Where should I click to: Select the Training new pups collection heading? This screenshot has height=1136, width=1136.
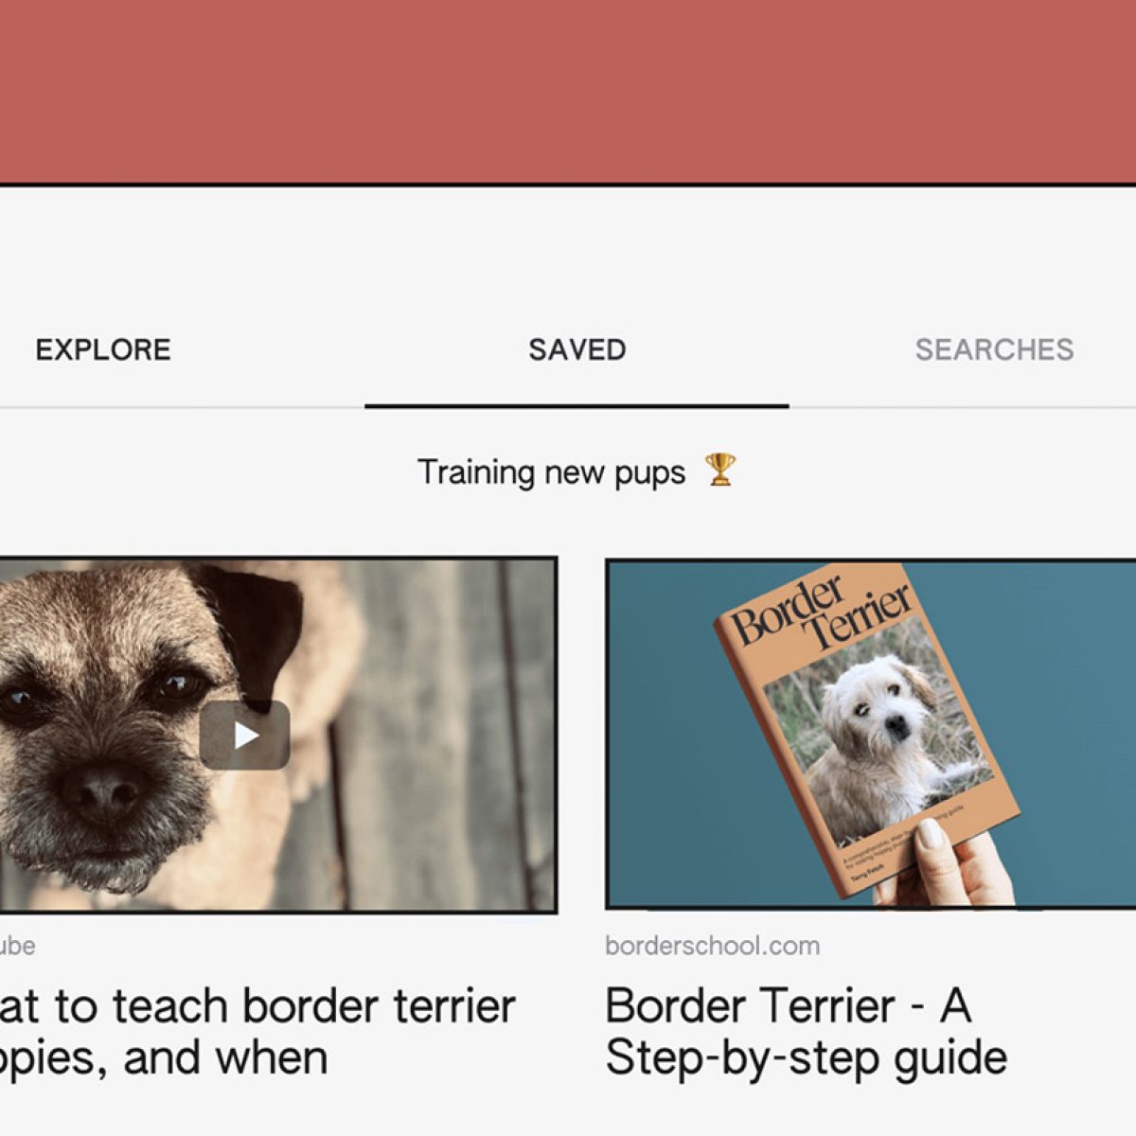(x=551, y=471)
